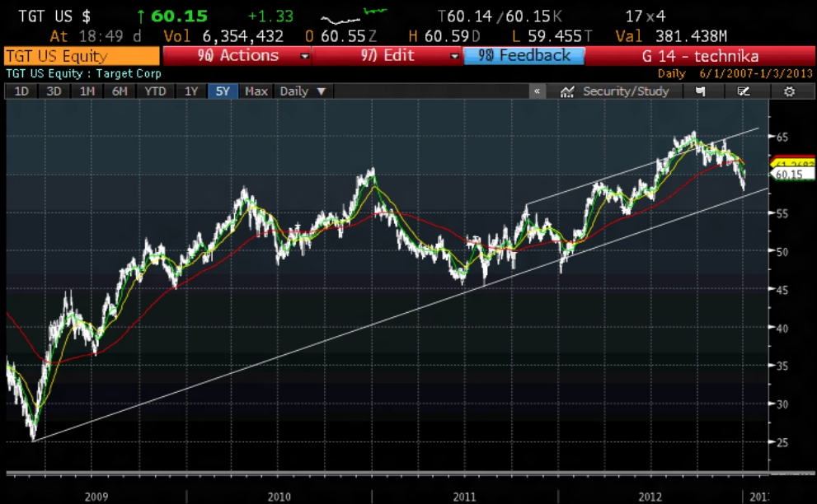Select the 6M time range
Screen dimensions: 817x504
point(120,91)
